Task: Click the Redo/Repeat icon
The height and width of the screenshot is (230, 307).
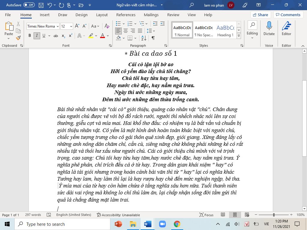Action: [x=61, y=5]
